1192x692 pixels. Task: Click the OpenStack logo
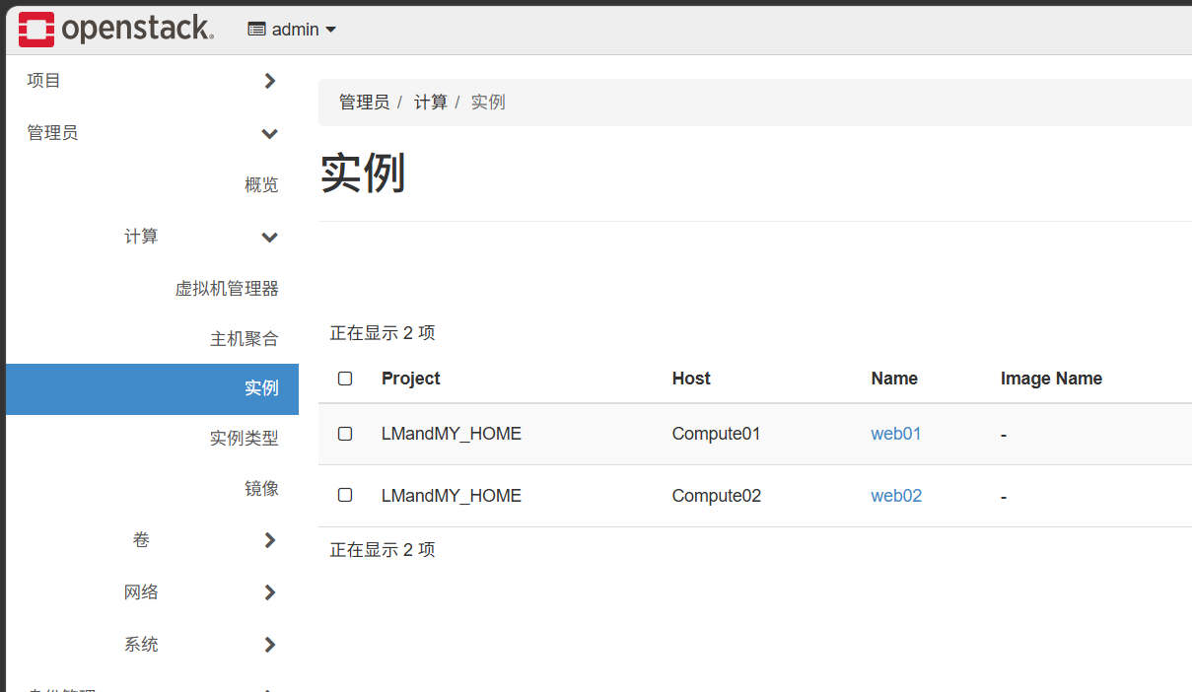[x=115, y=30]
